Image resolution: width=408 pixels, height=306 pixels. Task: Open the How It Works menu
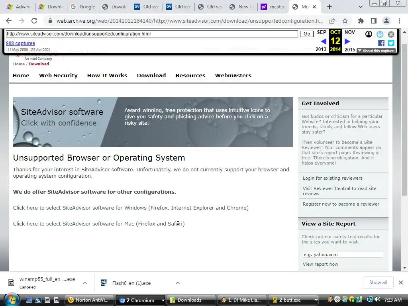107,75
